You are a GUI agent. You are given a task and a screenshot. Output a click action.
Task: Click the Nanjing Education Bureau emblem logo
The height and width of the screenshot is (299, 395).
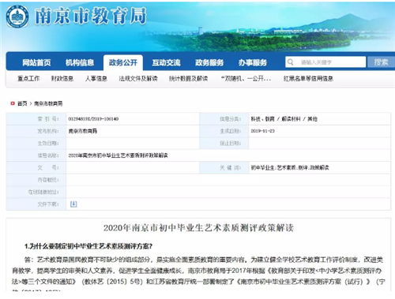(x=17, y=17)
